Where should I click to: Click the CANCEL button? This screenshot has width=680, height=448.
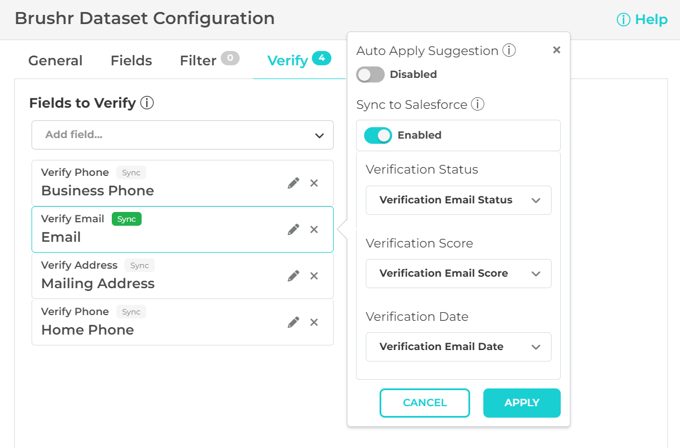click(424, 403)
